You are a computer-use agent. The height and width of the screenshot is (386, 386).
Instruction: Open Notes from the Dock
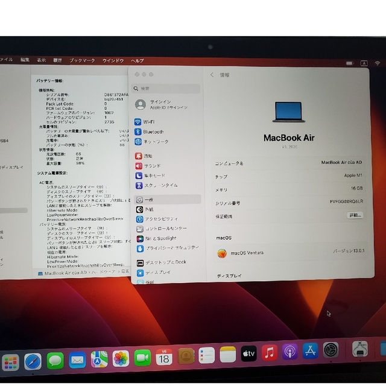(x=228, y=354)
